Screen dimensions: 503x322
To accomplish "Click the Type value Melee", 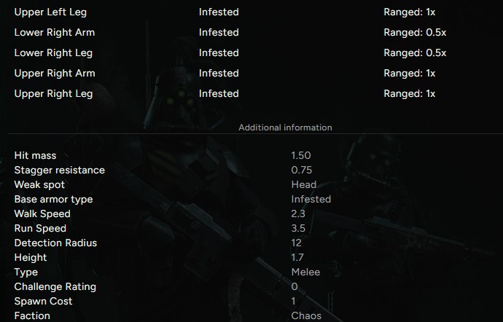I will click(x=305, y=272).
